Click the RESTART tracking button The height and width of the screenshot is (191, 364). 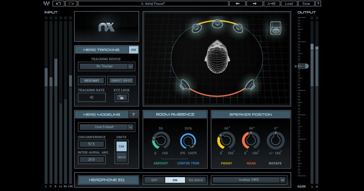[92, 81]
